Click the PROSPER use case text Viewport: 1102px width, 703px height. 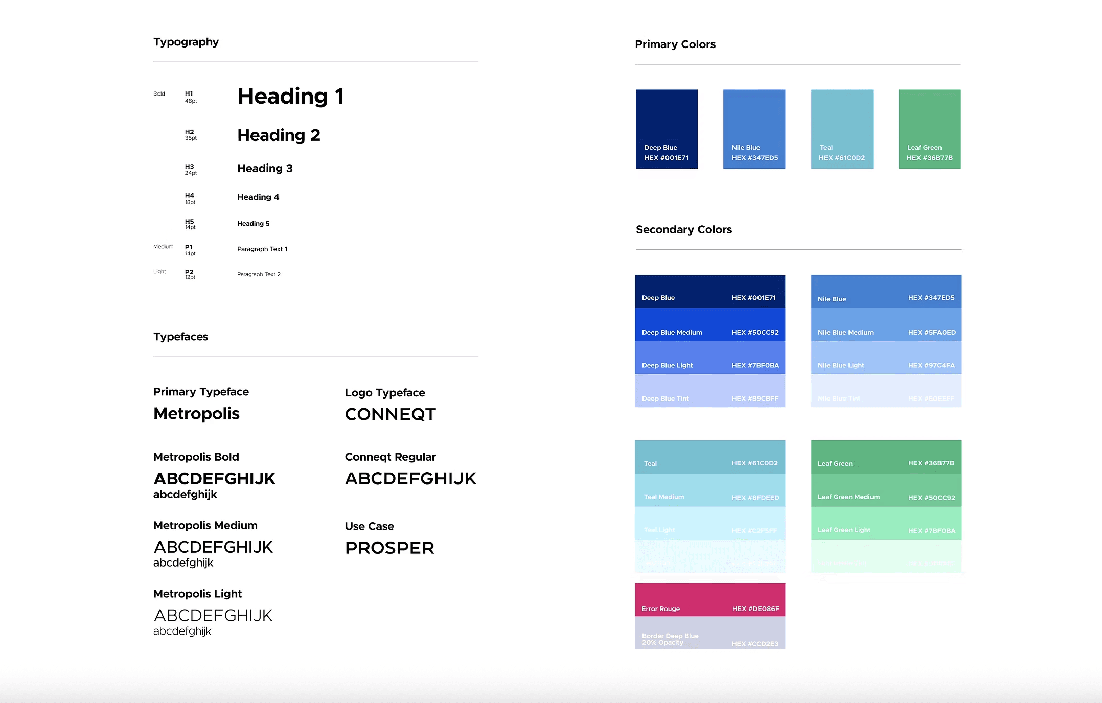click(x=389, y=548)
